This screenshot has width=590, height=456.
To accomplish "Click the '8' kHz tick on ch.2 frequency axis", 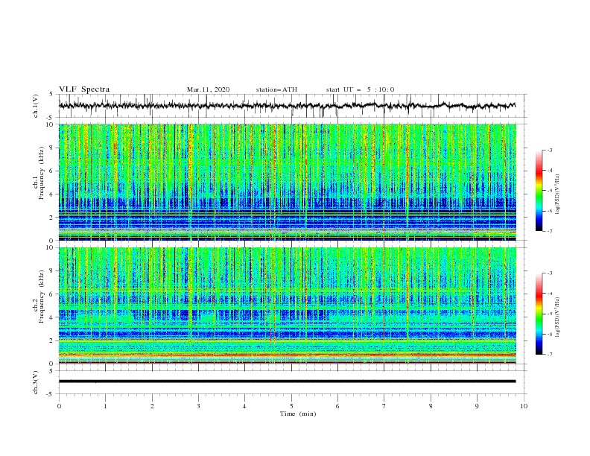I will click(51, 271).
